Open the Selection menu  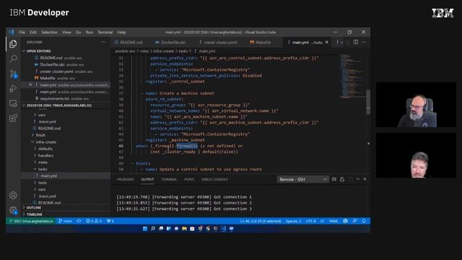pos(50,32)
